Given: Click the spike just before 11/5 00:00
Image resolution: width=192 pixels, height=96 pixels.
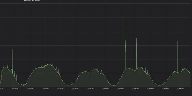Looking at the screenshot, I should pos(12,61).
